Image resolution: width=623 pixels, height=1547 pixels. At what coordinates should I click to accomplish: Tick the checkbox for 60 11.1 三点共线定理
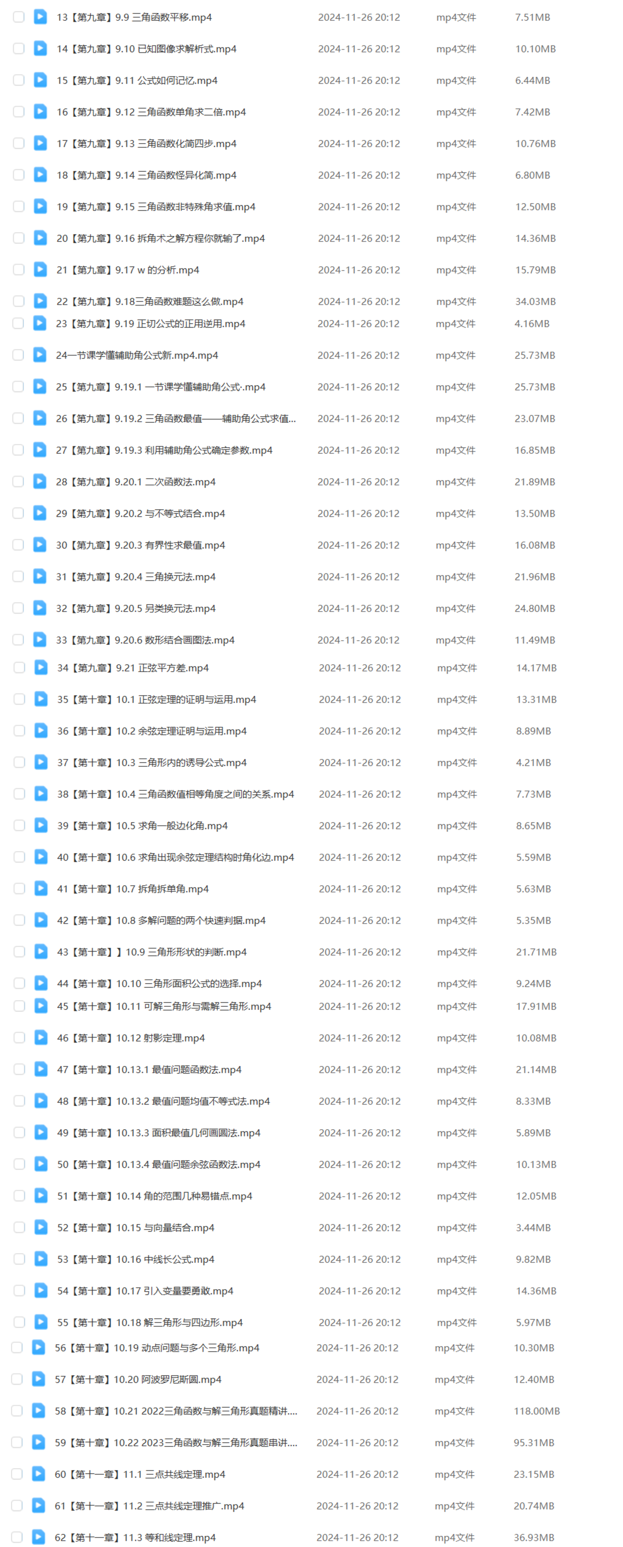(17, 1473)
